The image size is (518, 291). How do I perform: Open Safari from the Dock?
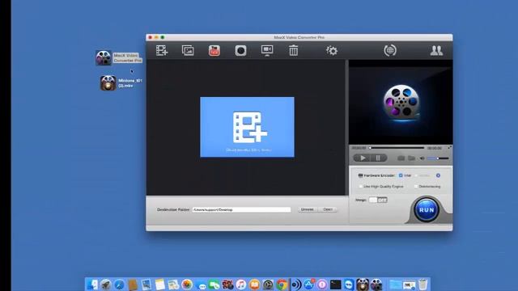pyautogui.click(x=119, y=285)
